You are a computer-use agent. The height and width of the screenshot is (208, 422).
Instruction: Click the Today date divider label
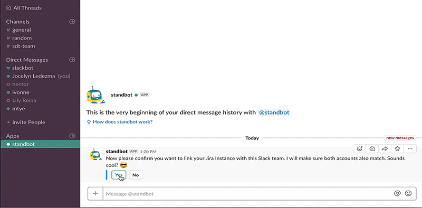point(252,138)
